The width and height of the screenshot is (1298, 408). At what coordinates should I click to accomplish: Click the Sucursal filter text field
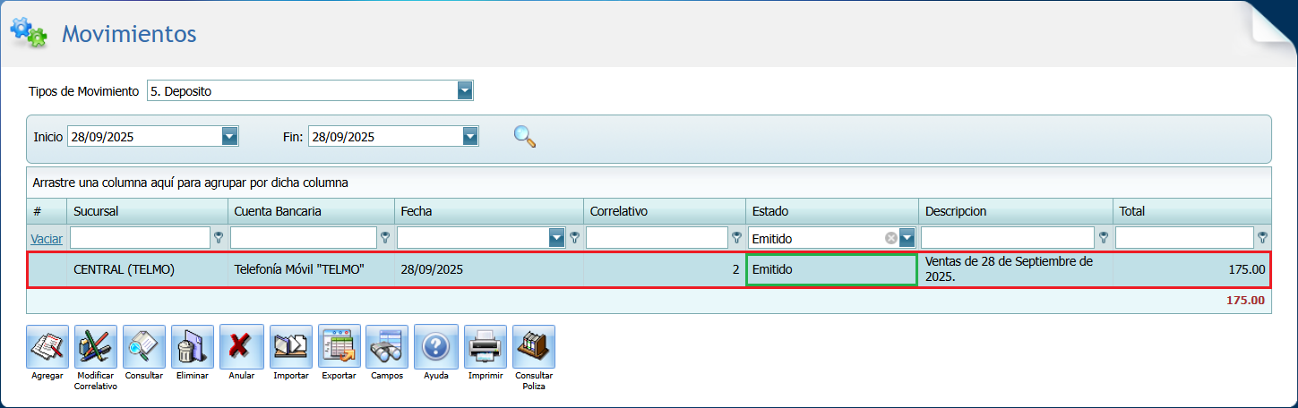[139, 238]
